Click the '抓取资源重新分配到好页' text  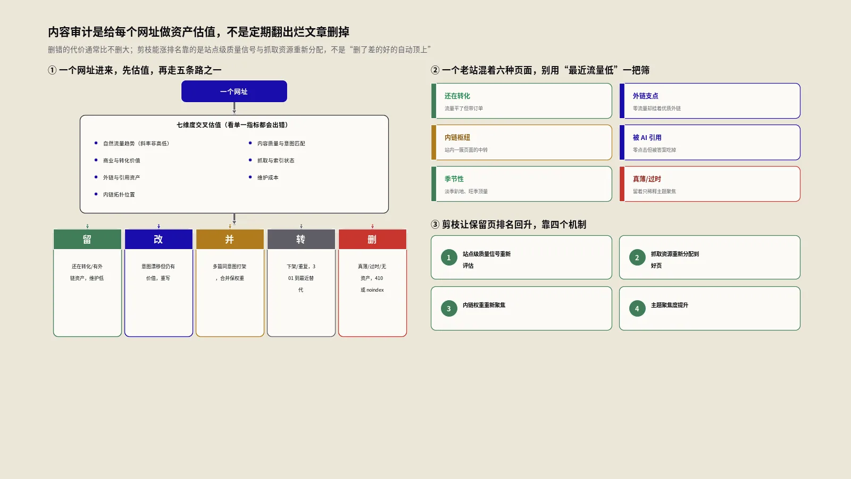pos(675,260)
